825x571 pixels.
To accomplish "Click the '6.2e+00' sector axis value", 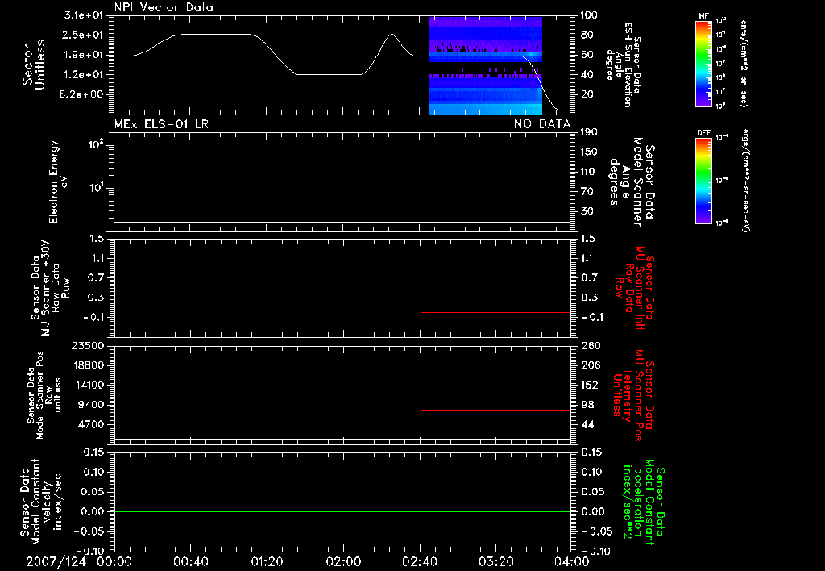I will (83, 94).
